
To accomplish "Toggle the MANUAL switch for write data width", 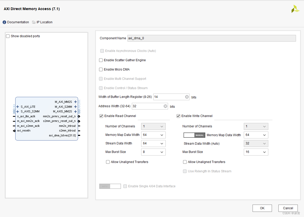I will [x=194, y=135].
